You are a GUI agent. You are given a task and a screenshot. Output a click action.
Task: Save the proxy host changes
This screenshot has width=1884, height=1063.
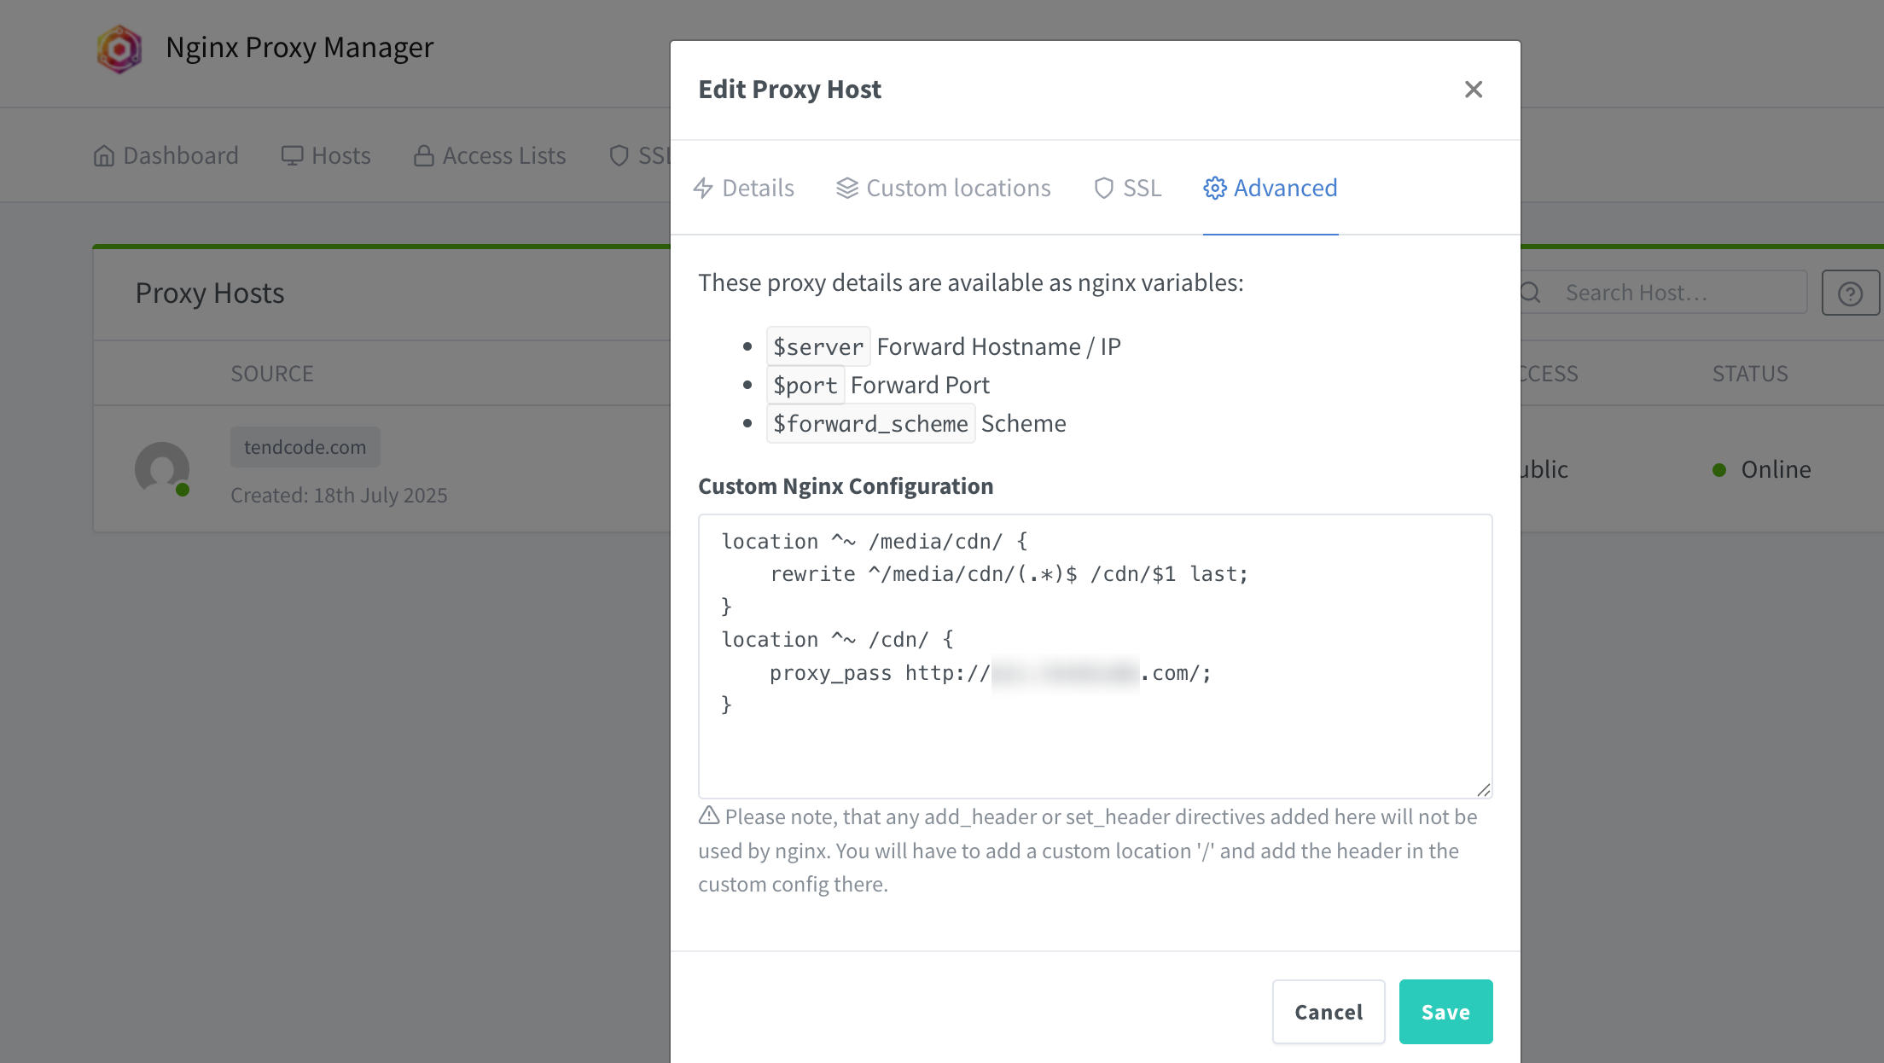[x=1446, y=1012]
